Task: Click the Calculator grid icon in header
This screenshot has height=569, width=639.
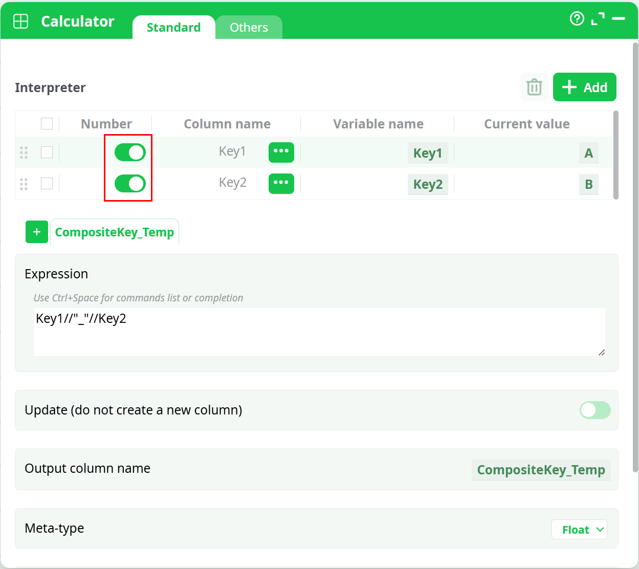Action: 21,21
